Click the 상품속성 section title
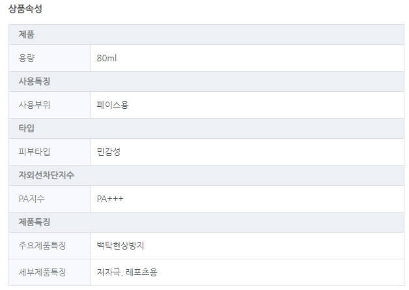 (x=26, y=10)
